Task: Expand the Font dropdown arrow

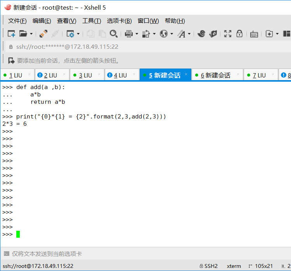Action: tap(189, 34)
